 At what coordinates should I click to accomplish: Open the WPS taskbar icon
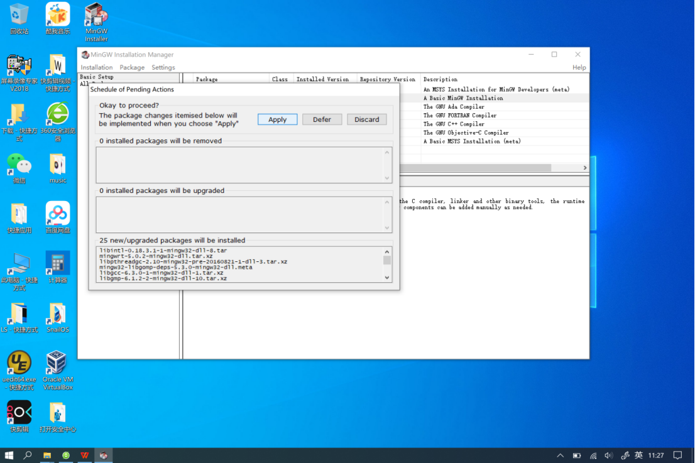pyautogui.click(x=85, y=455)
